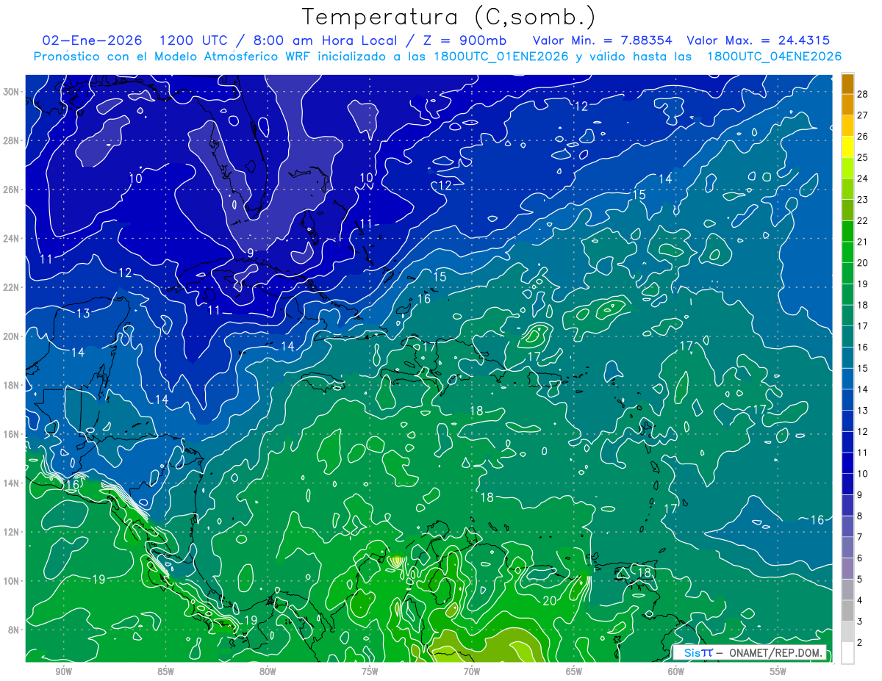
Task: Click colorbar scale label '10'
Action: point(863,474)
